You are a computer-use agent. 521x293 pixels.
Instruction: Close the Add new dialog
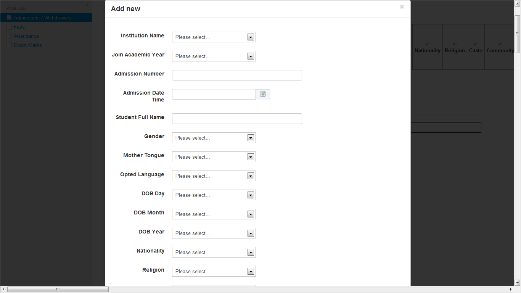(402, 7)
